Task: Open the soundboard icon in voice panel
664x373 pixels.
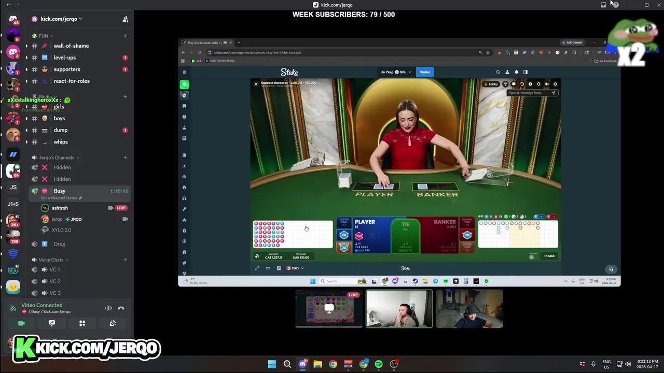Action: coord(113,323)
